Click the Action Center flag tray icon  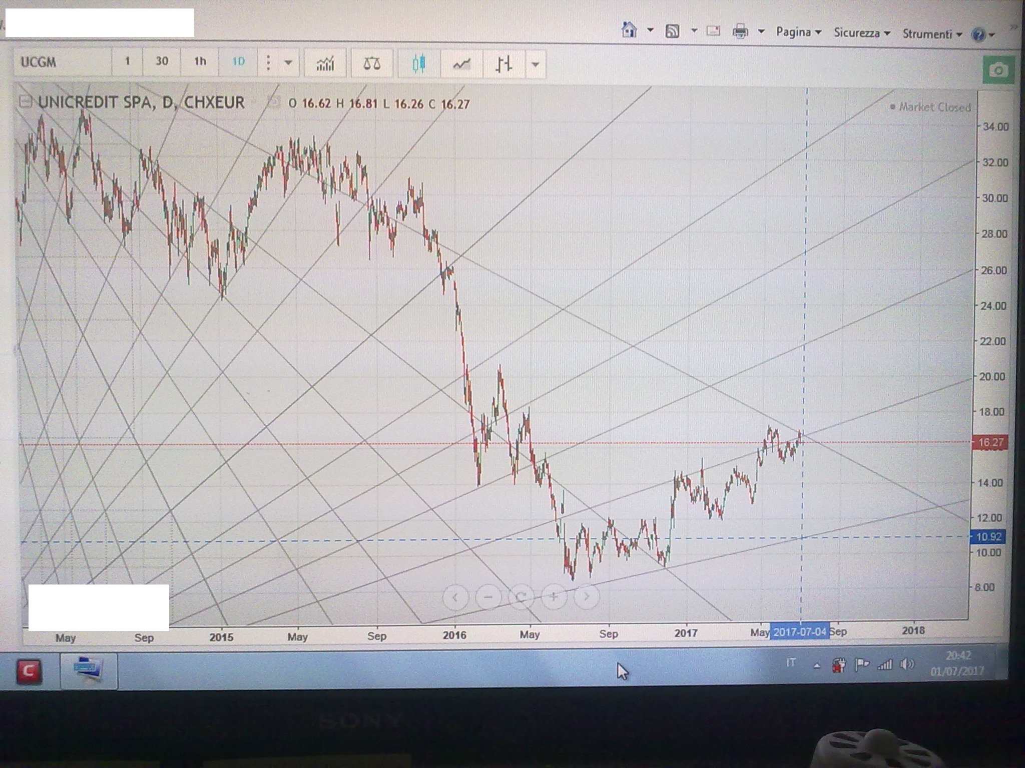(x=862, y=665)
